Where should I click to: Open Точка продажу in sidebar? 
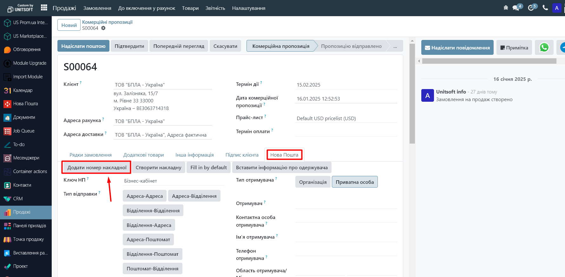point(26,239)
